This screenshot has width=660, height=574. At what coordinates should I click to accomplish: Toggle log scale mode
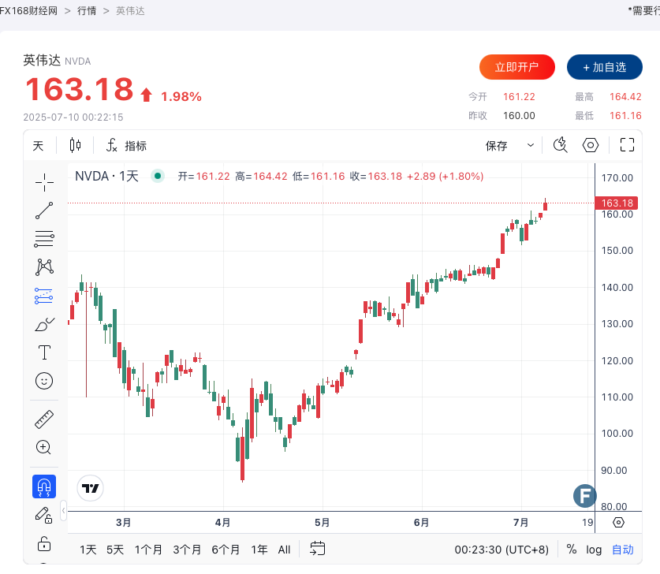tap(594, 550)
